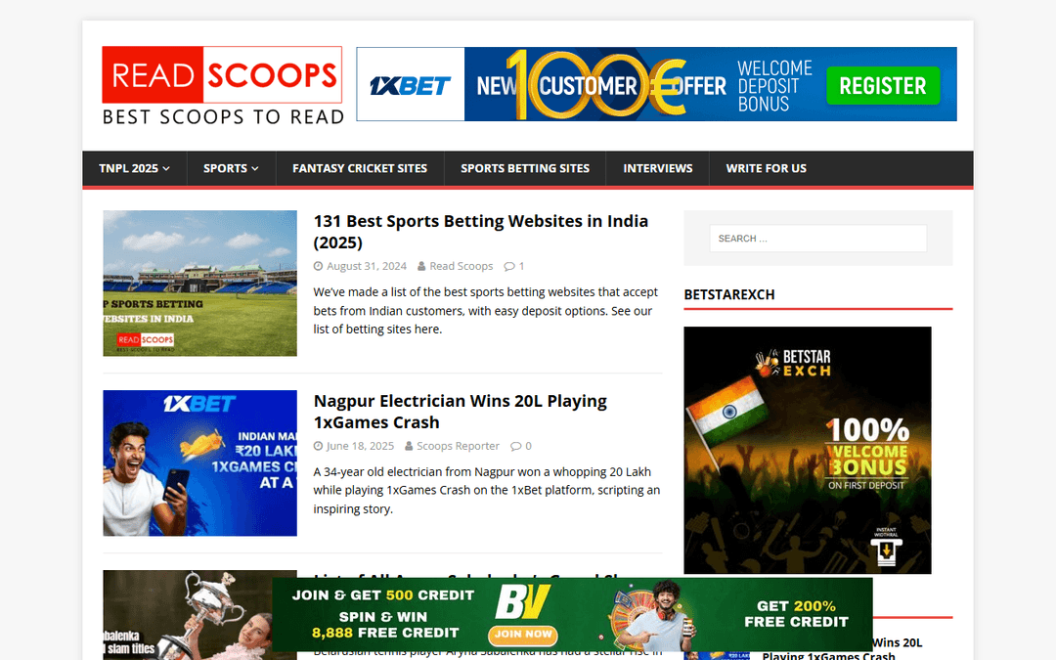Open the 1xBet Nagpur electrician thumbnail

pyautogui.click(x=200, y=463)
